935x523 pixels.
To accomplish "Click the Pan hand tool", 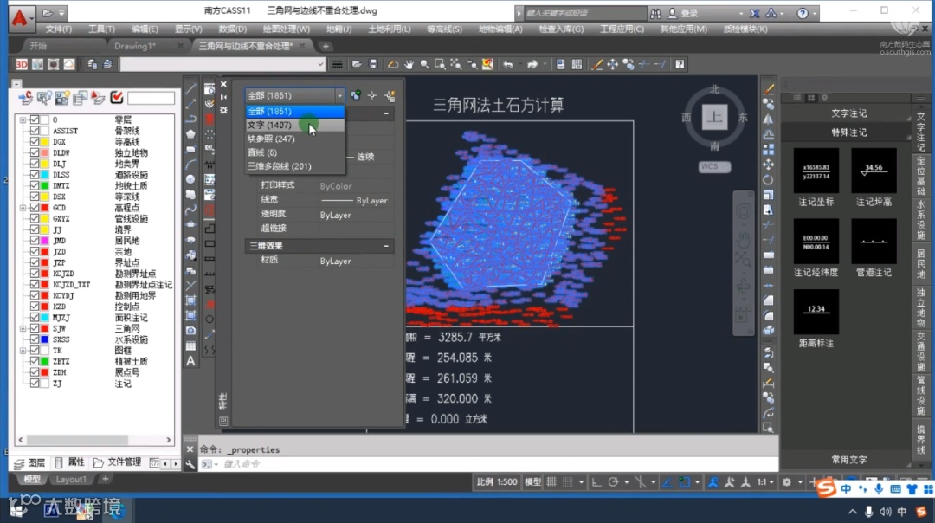I will (409, 64).
